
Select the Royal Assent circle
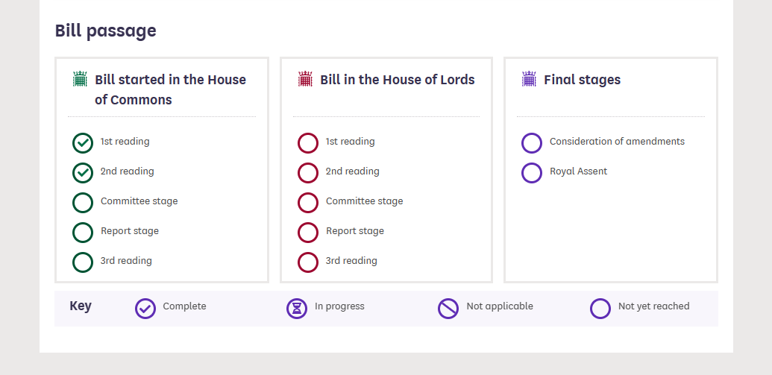coord(532,173)
